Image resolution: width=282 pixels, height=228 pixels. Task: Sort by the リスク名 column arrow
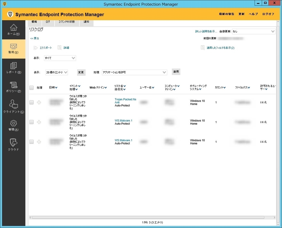125,86
